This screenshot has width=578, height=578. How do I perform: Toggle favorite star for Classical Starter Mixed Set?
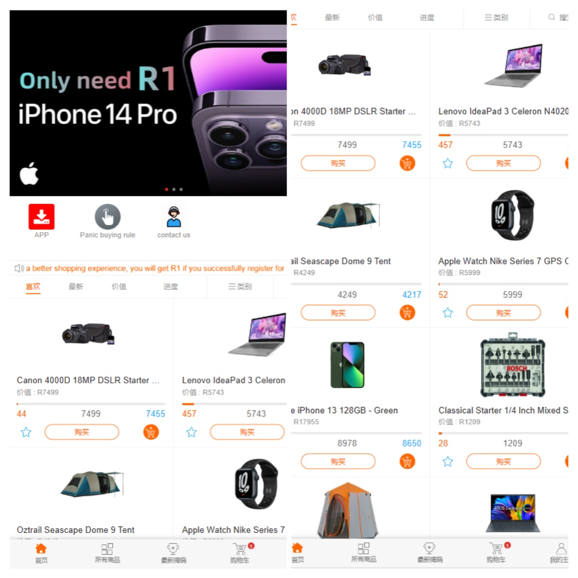point(448,461)
